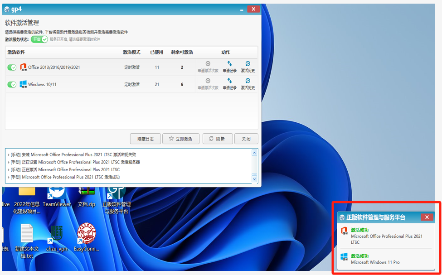This screenshot has height=275, width=442.
Task: Select the TeamViewer desktop shortcut
Action: 57,196
